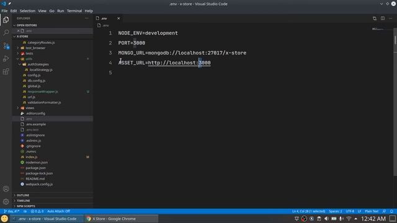The height and width of the screenshot is (223, 397).
Task: Open the File menu
Action: pyautogui.click(x=4, y=11)
